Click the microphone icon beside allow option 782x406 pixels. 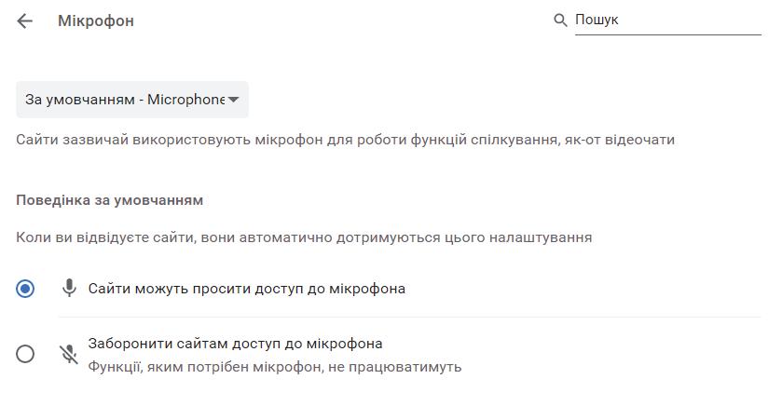69,288
